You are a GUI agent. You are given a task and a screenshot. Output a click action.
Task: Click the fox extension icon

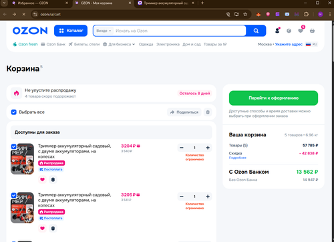tap(259, 14)
